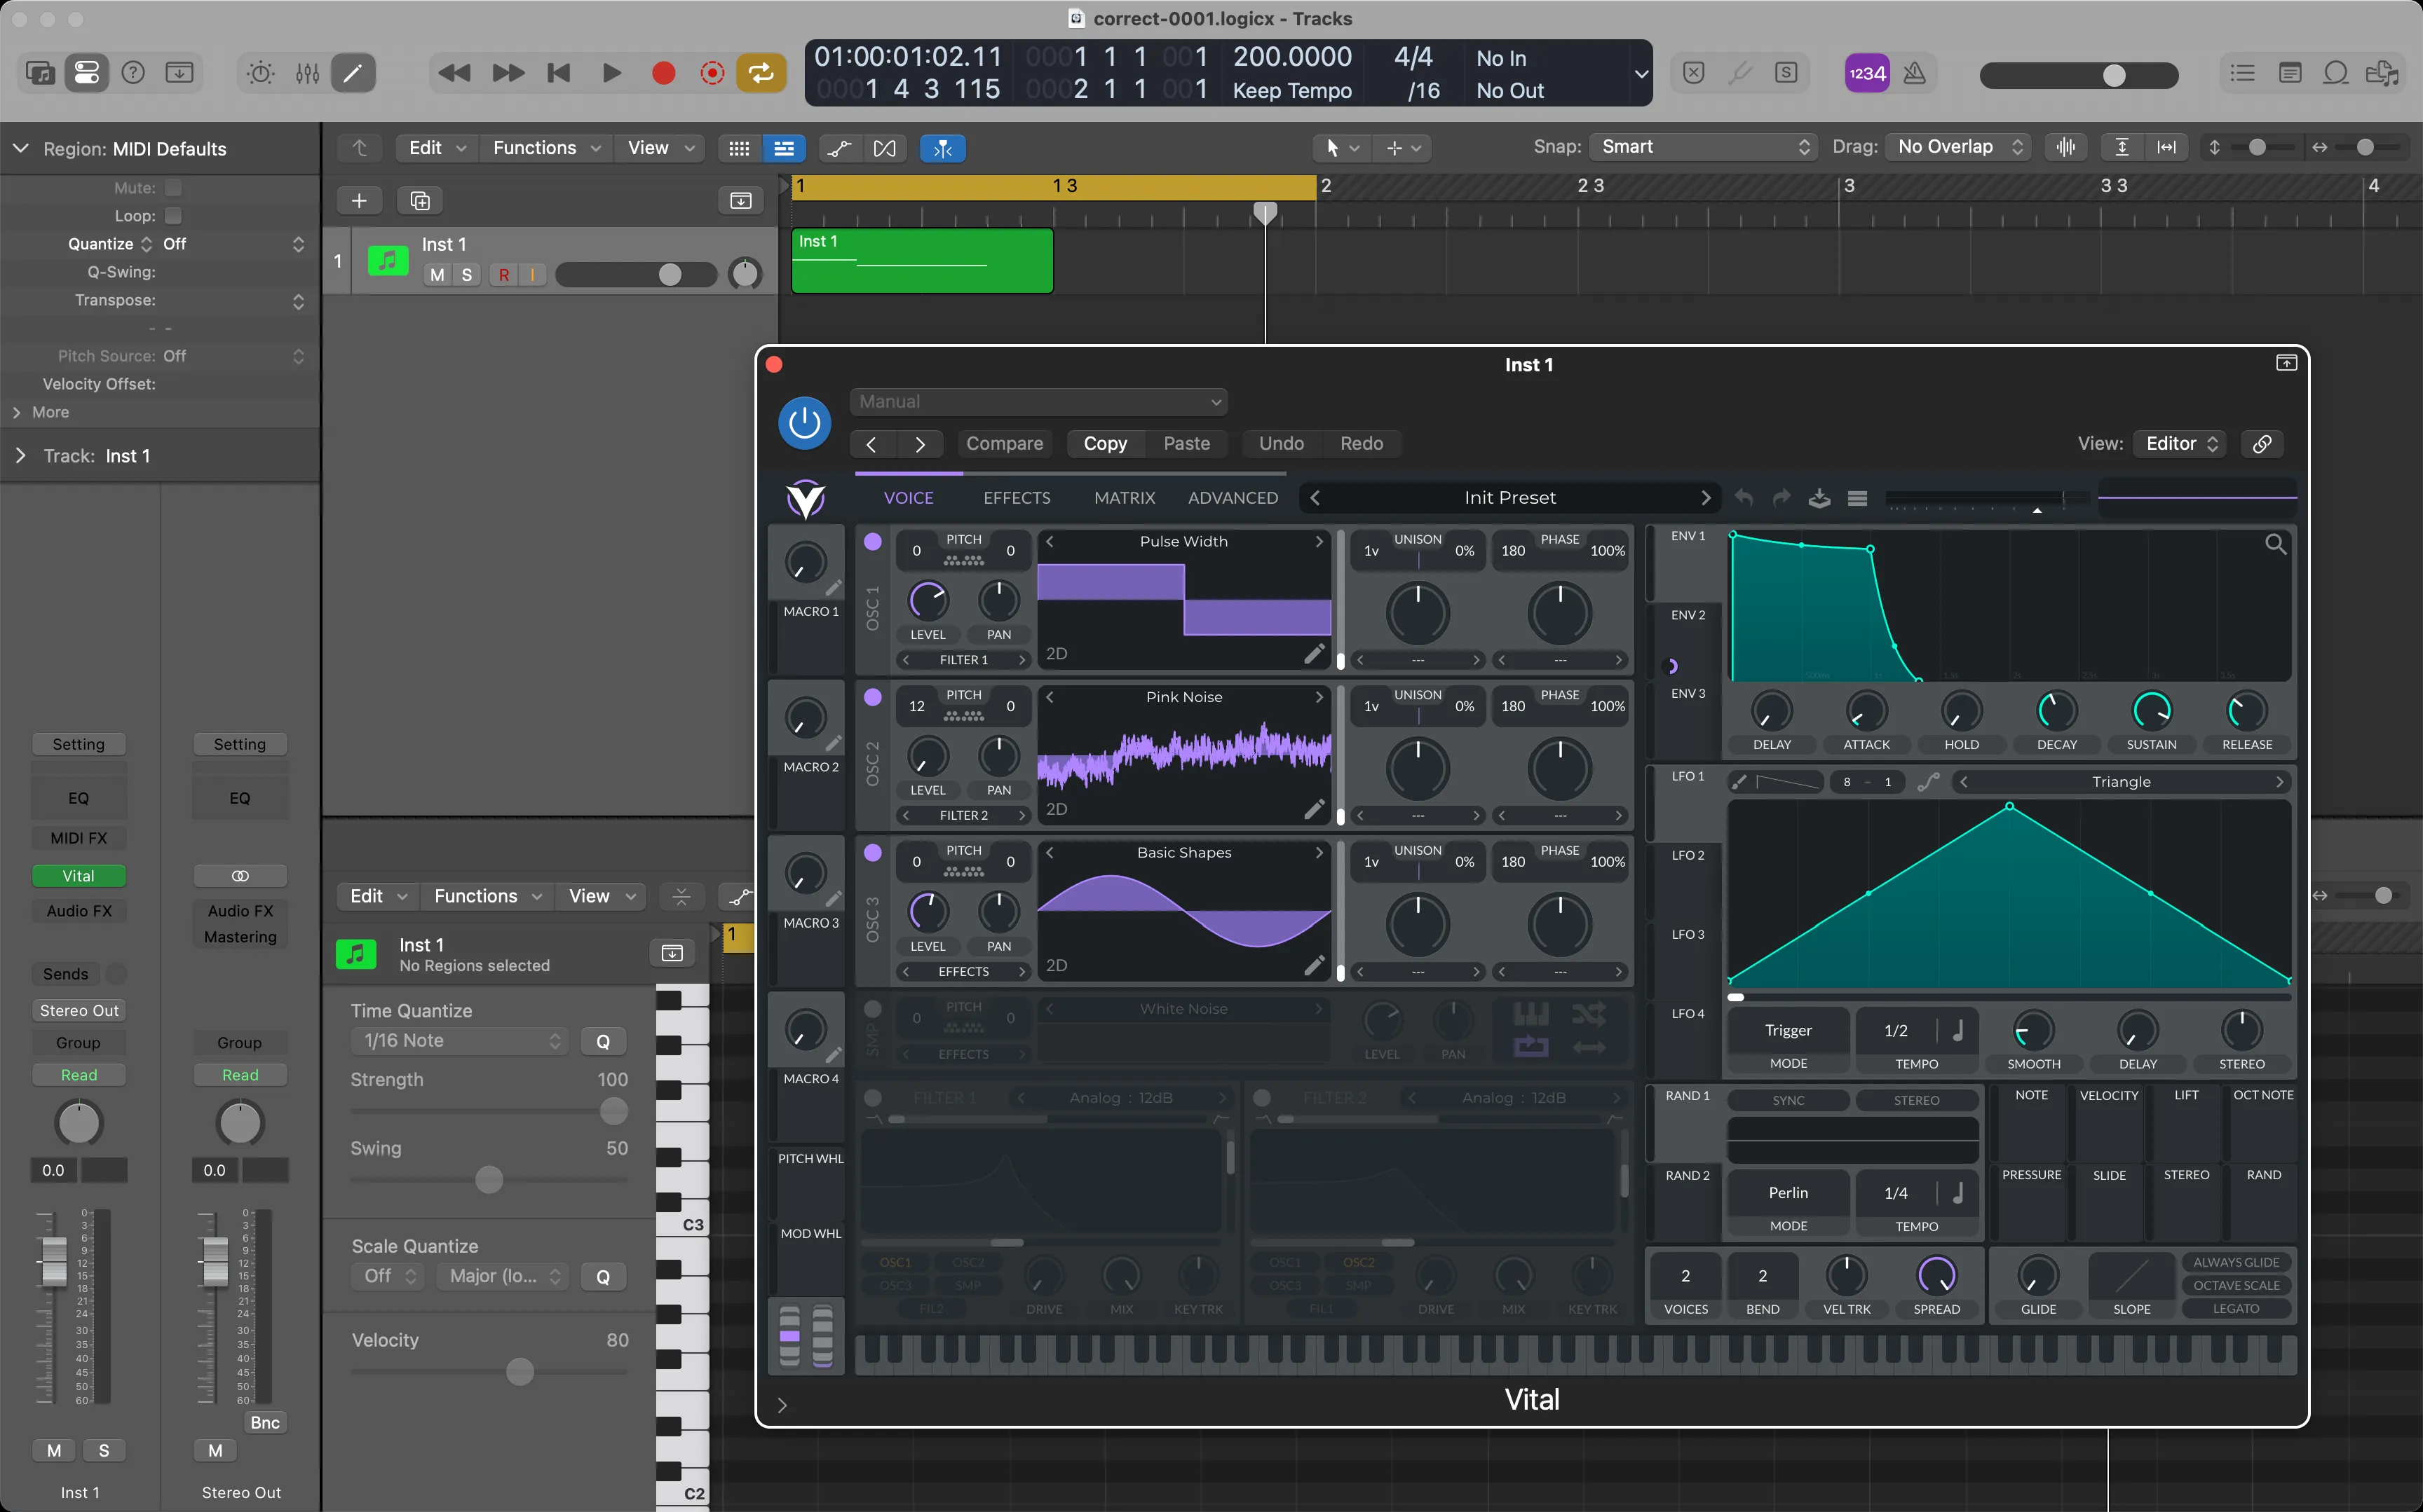Open the Quantize Off dropdown
The image size is (2423, 1512).
(234, 244)
